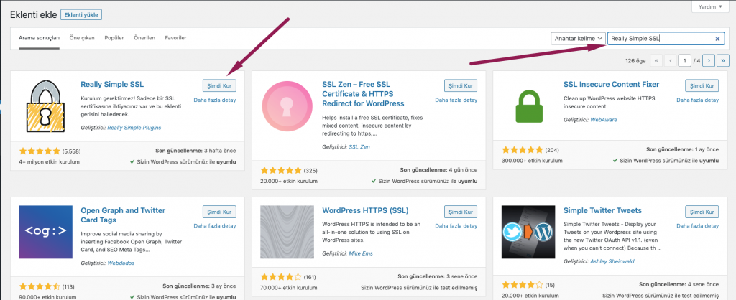Open the Önerilen tab
The height and width of the screenshot is (300, 736).
pos(144,38)
